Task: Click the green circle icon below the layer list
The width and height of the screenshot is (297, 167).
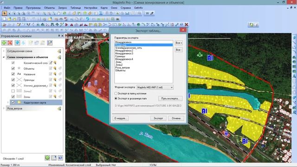Action: click(x=47, y=158)
